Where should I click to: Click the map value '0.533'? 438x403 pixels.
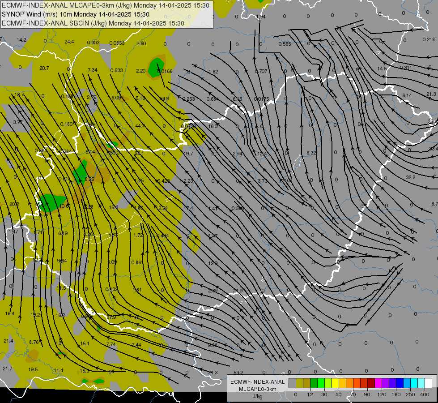pos(116,70)
